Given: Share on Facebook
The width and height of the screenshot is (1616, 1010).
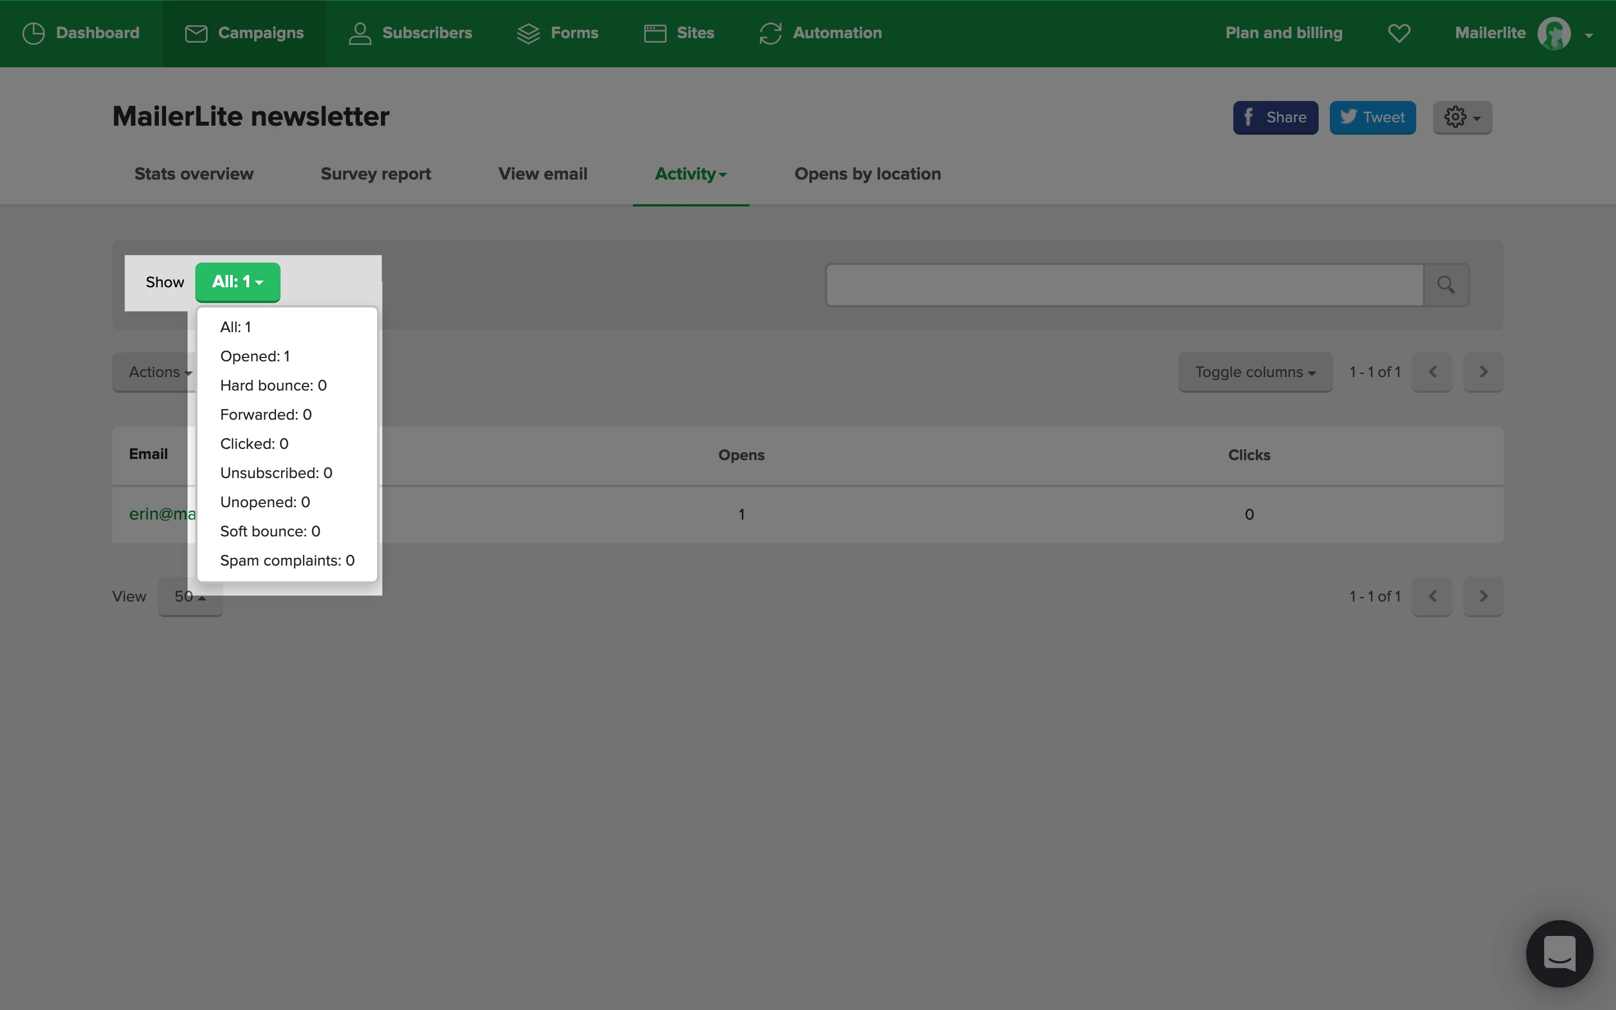Looking at the screenshot, I should pos(1275,118).
